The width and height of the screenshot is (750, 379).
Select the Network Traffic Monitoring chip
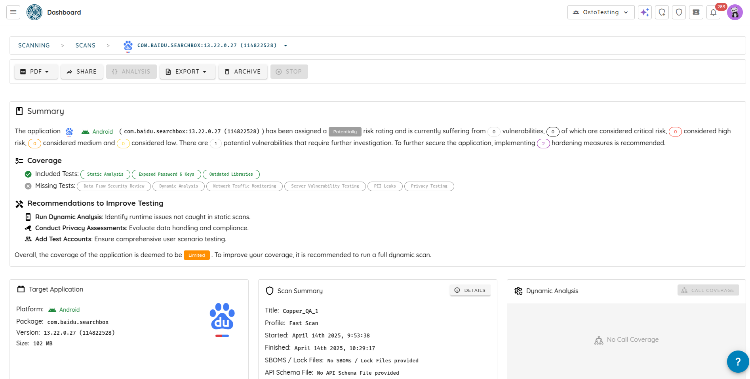pyautogui.click(x=245, y=186)
